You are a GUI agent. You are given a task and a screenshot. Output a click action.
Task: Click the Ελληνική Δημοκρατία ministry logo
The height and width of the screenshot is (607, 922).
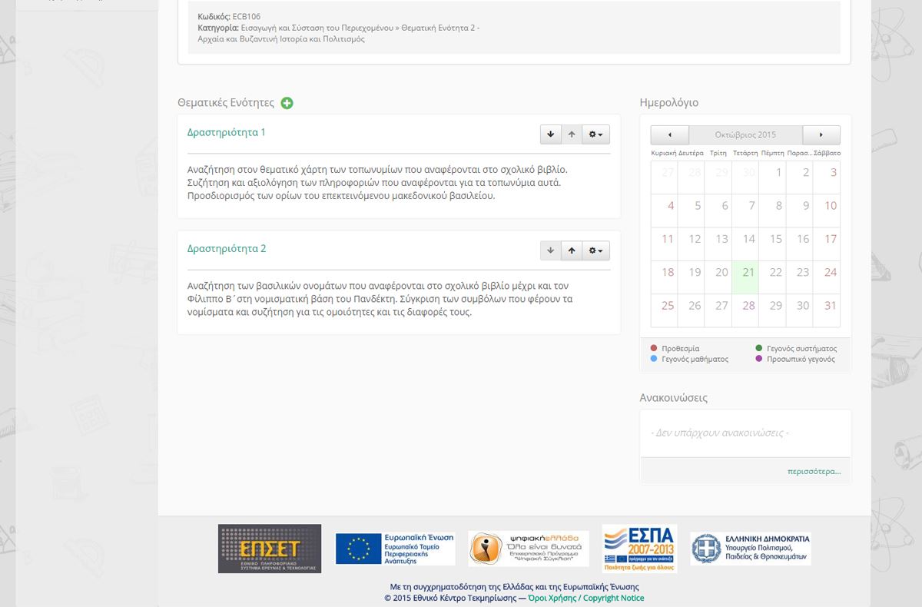point(750,549)
